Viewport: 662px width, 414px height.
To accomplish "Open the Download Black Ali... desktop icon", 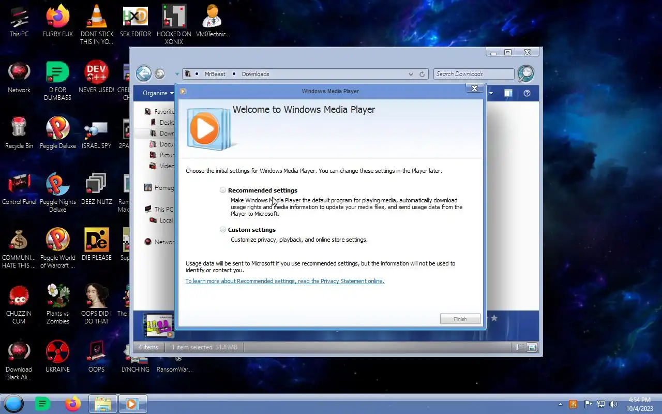I will pyautogui.click(x=19, y=361).
